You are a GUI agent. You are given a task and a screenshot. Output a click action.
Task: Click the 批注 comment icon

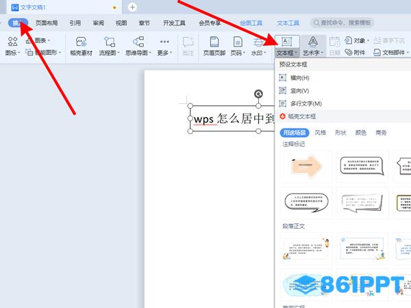(188, 42)
